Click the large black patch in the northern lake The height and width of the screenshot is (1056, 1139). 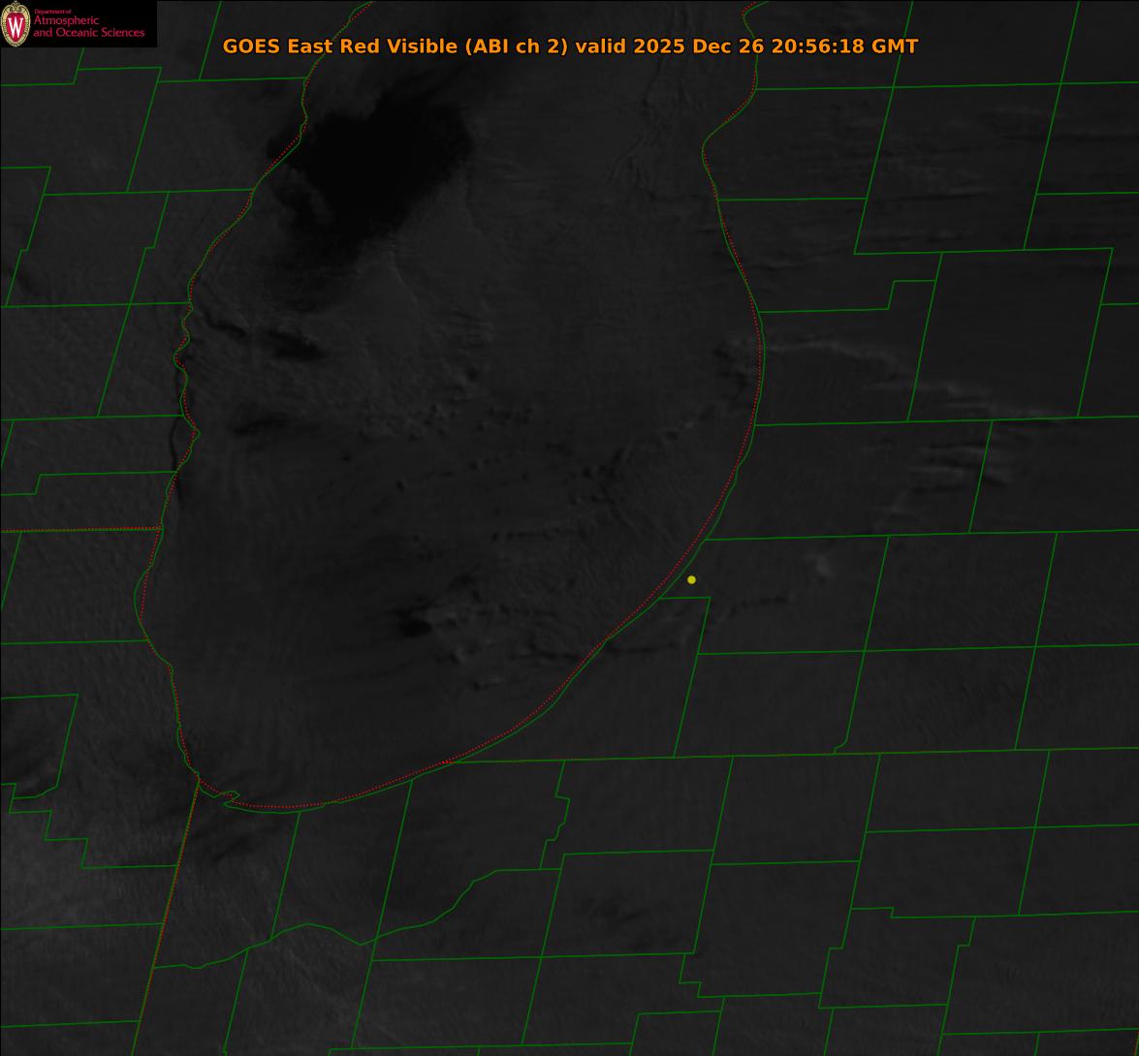click(x=378, y=155)
